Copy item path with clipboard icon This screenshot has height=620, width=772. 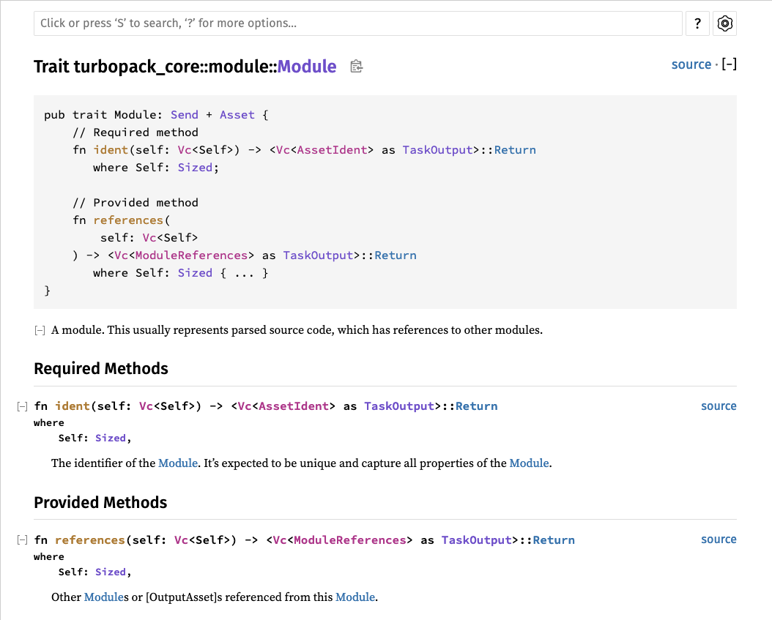[x=357, y=66]
